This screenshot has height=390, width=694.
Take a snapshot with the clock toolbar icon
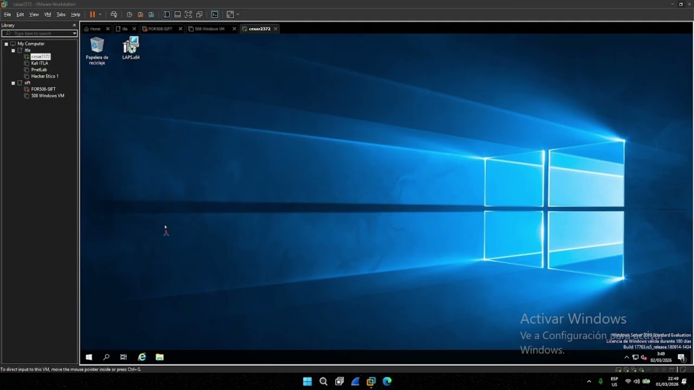[x=129, y=15]
